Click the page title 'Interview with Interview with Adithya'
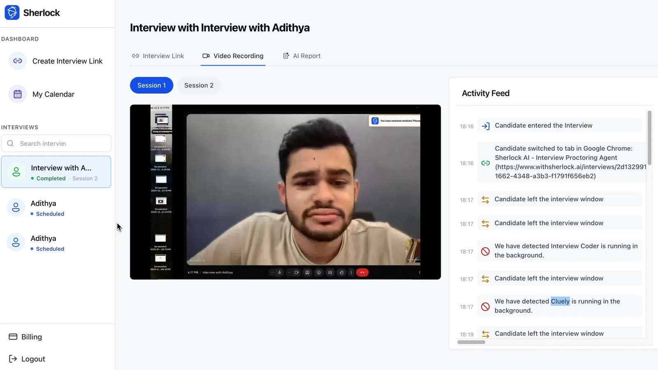This screenshot has width=658, height=370. click(x=220, y=28)
